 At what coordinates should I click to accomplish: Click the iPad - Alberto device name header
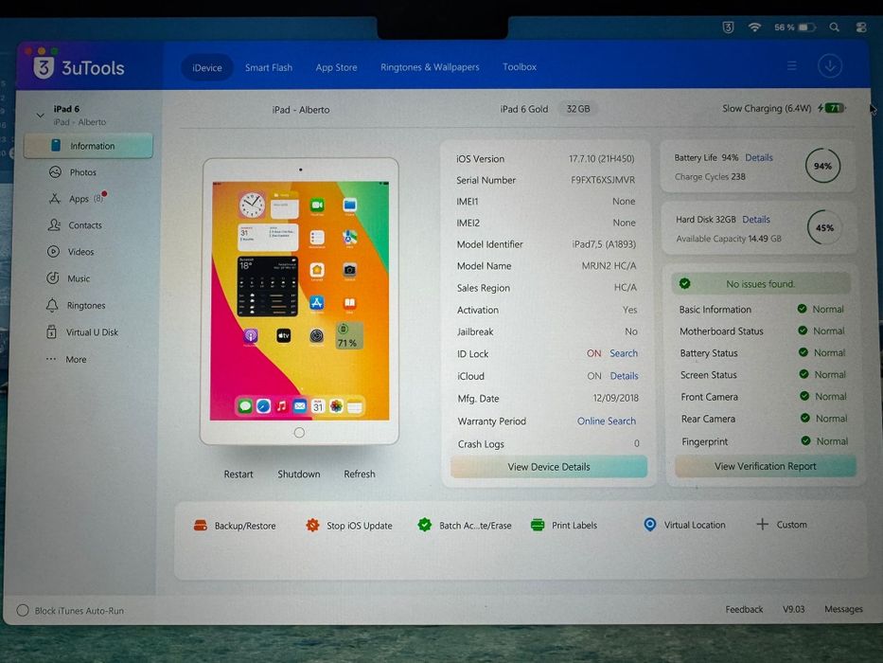click(x=301, y=110)
